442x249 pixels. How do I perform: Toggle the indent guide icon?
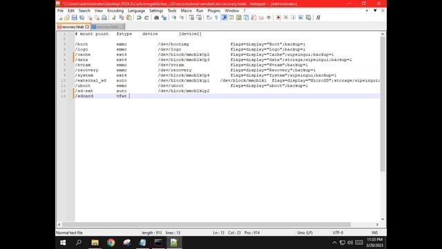[224, 17]
